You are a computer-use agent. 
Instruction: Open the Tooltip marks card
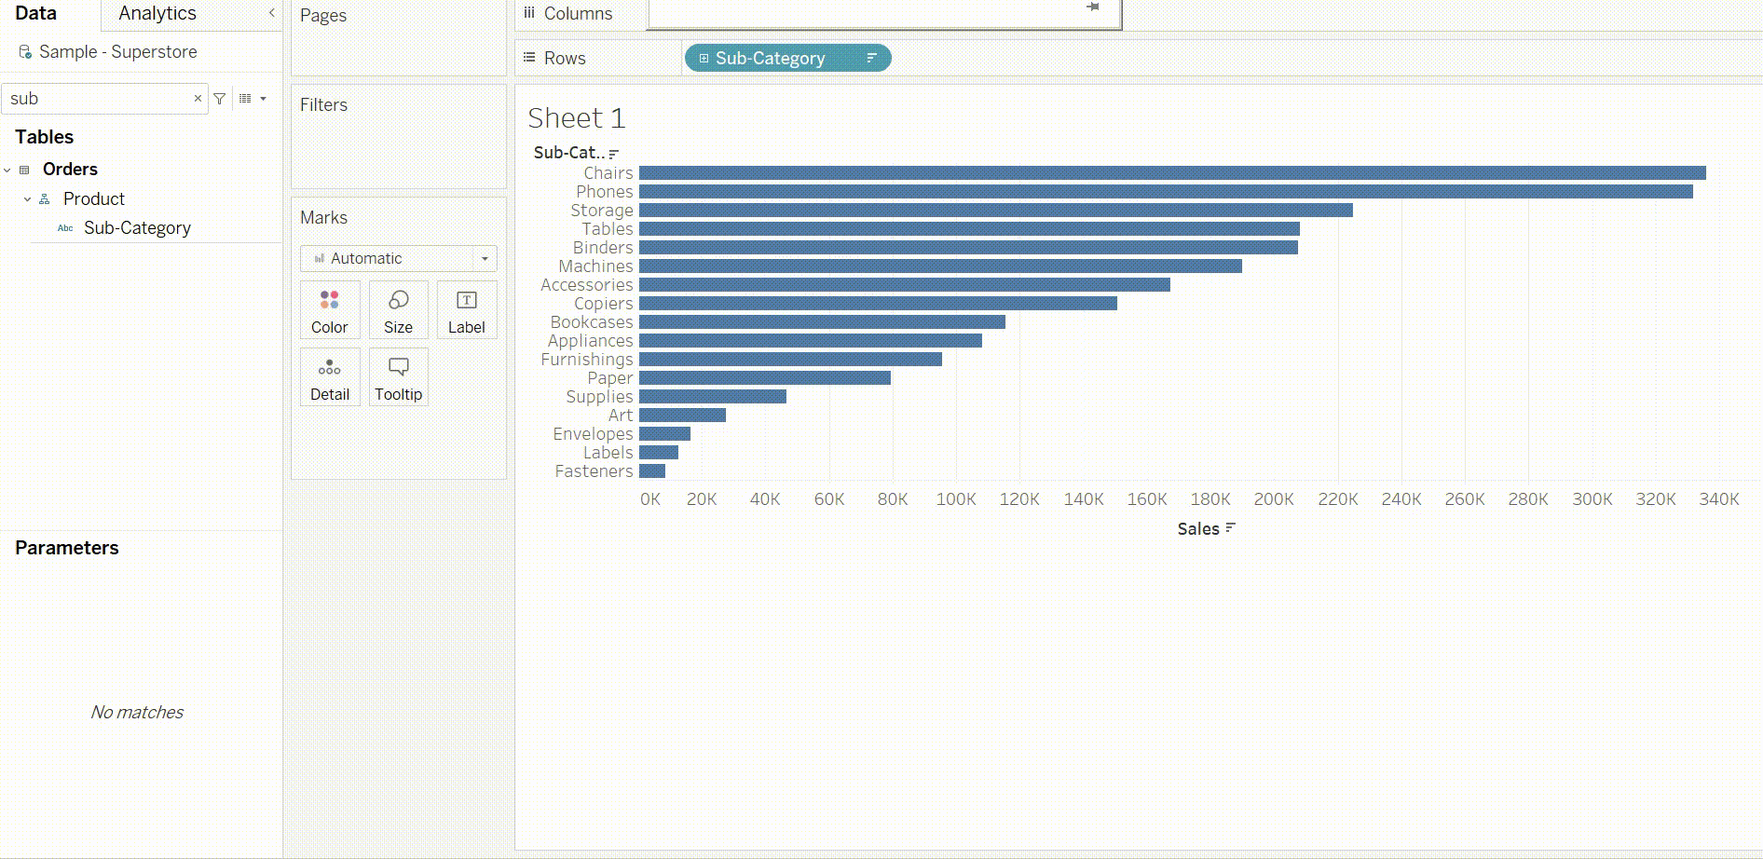(x=398, y=377)
